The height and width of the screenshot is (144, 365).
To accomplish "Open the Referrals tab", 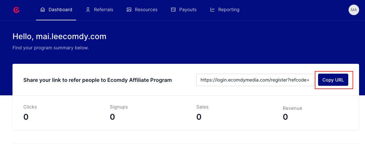I will (x=99, y=10).
